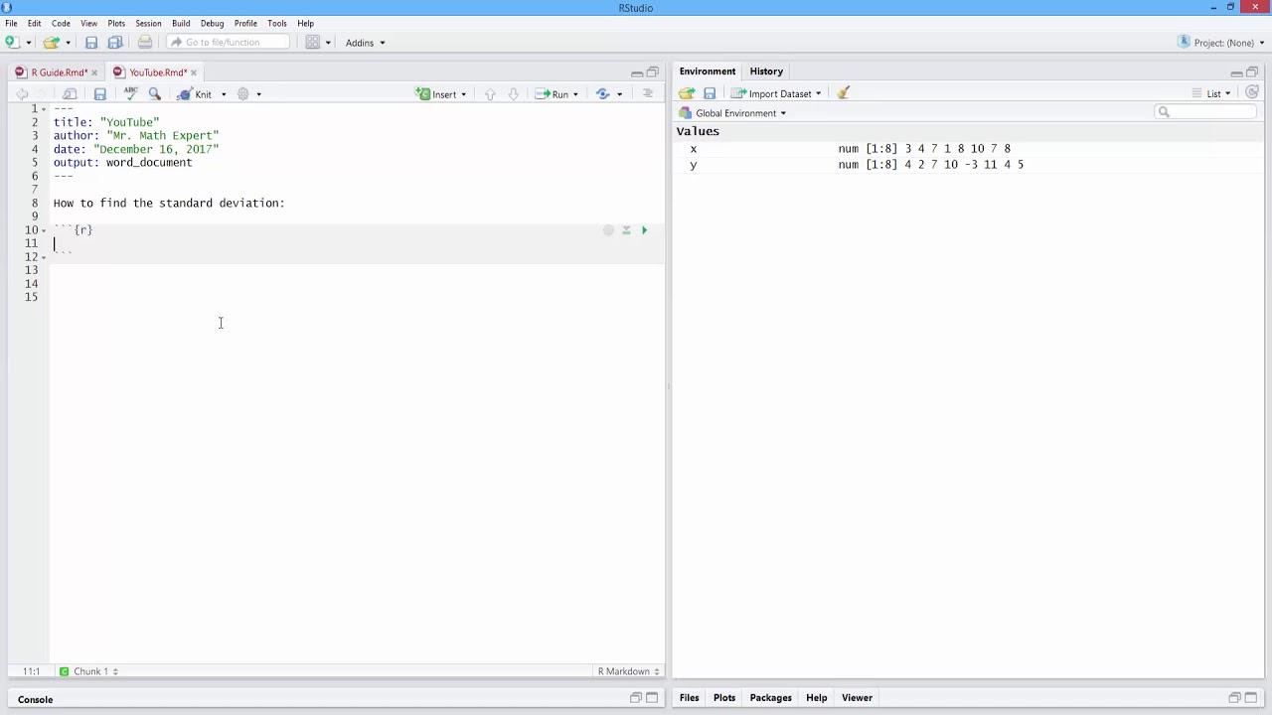Open the Global Environment selector
The height and width of the screenshot is (715, 1272).
pos(733,113)
